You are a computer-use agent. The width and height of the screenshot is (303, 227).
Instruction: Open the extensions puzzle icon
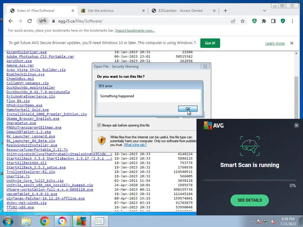[x=264, y=21]
